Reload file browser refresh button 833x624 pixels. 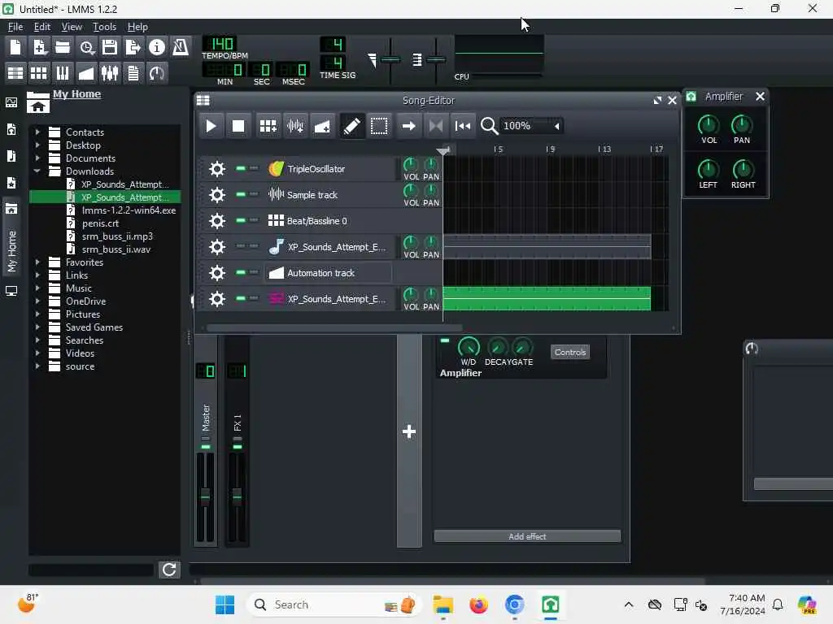tap(169, 570)
